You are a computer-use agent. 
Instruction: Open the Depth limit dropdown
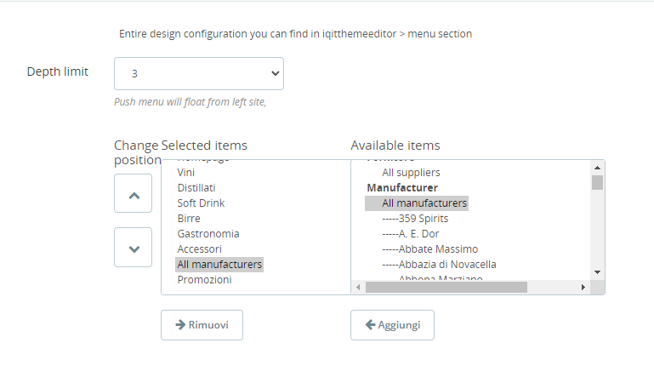[x=198, y=74]
